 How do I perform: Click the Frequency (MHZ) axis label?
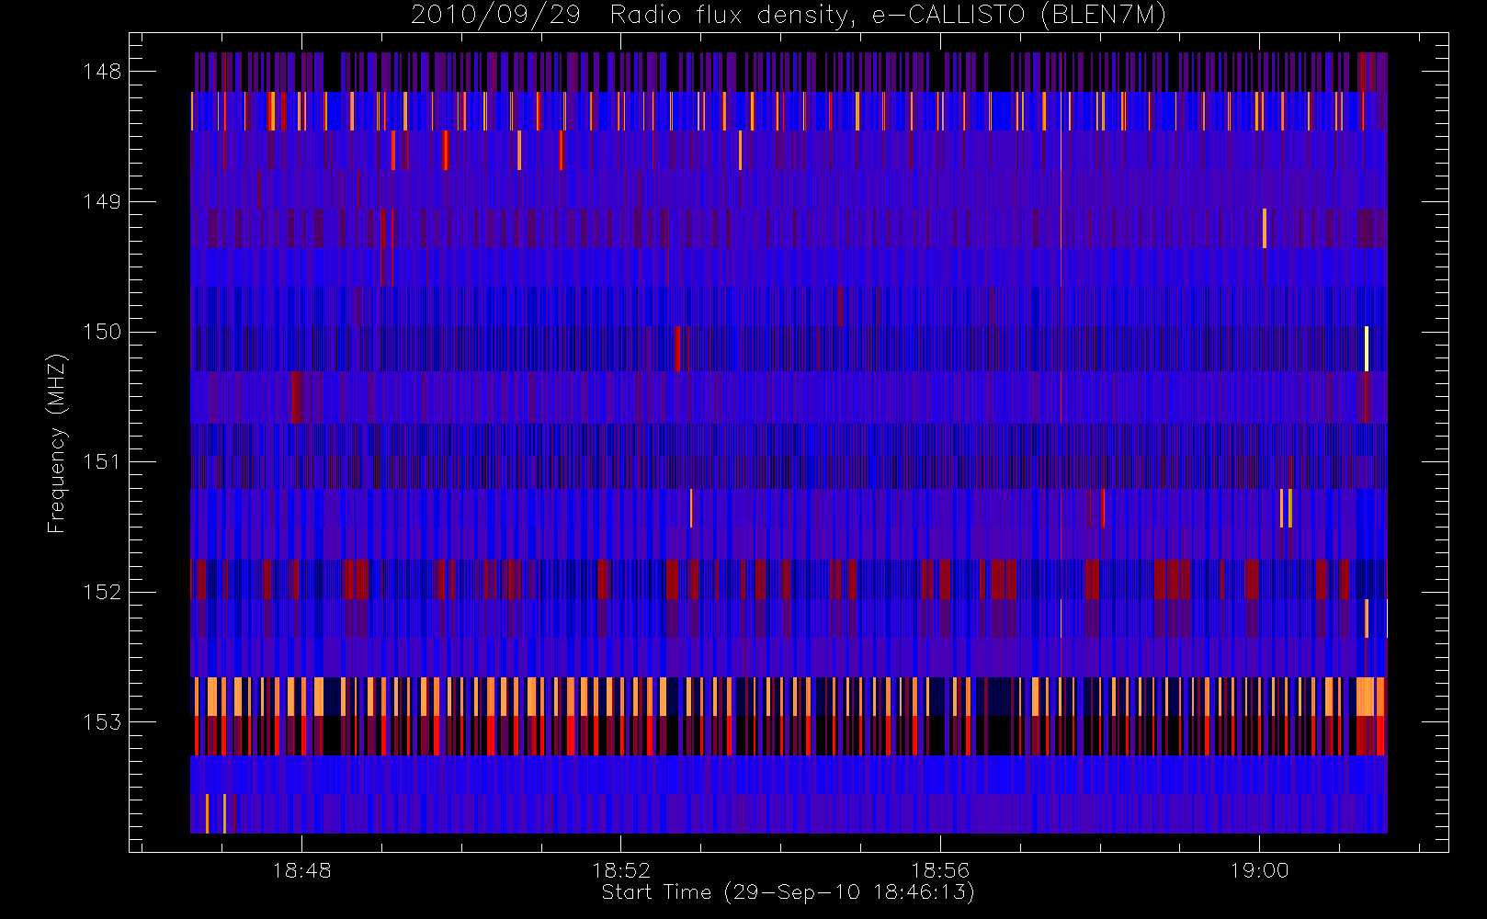point(57,443)
